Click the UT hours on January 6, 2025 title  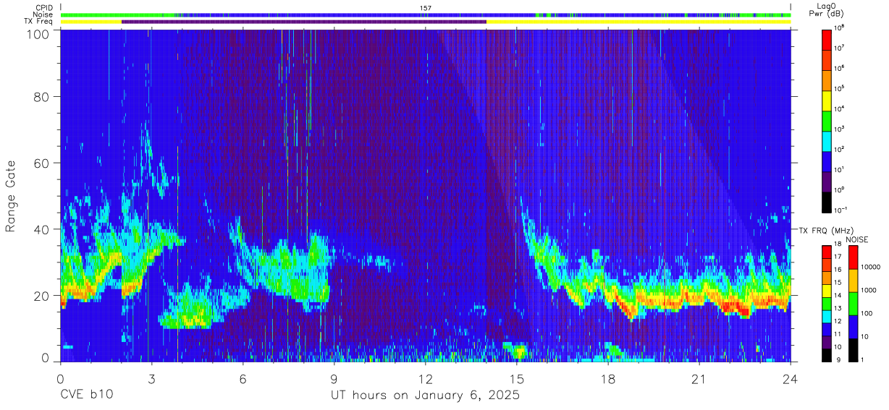pyautogui.click(x=425, y=396)
